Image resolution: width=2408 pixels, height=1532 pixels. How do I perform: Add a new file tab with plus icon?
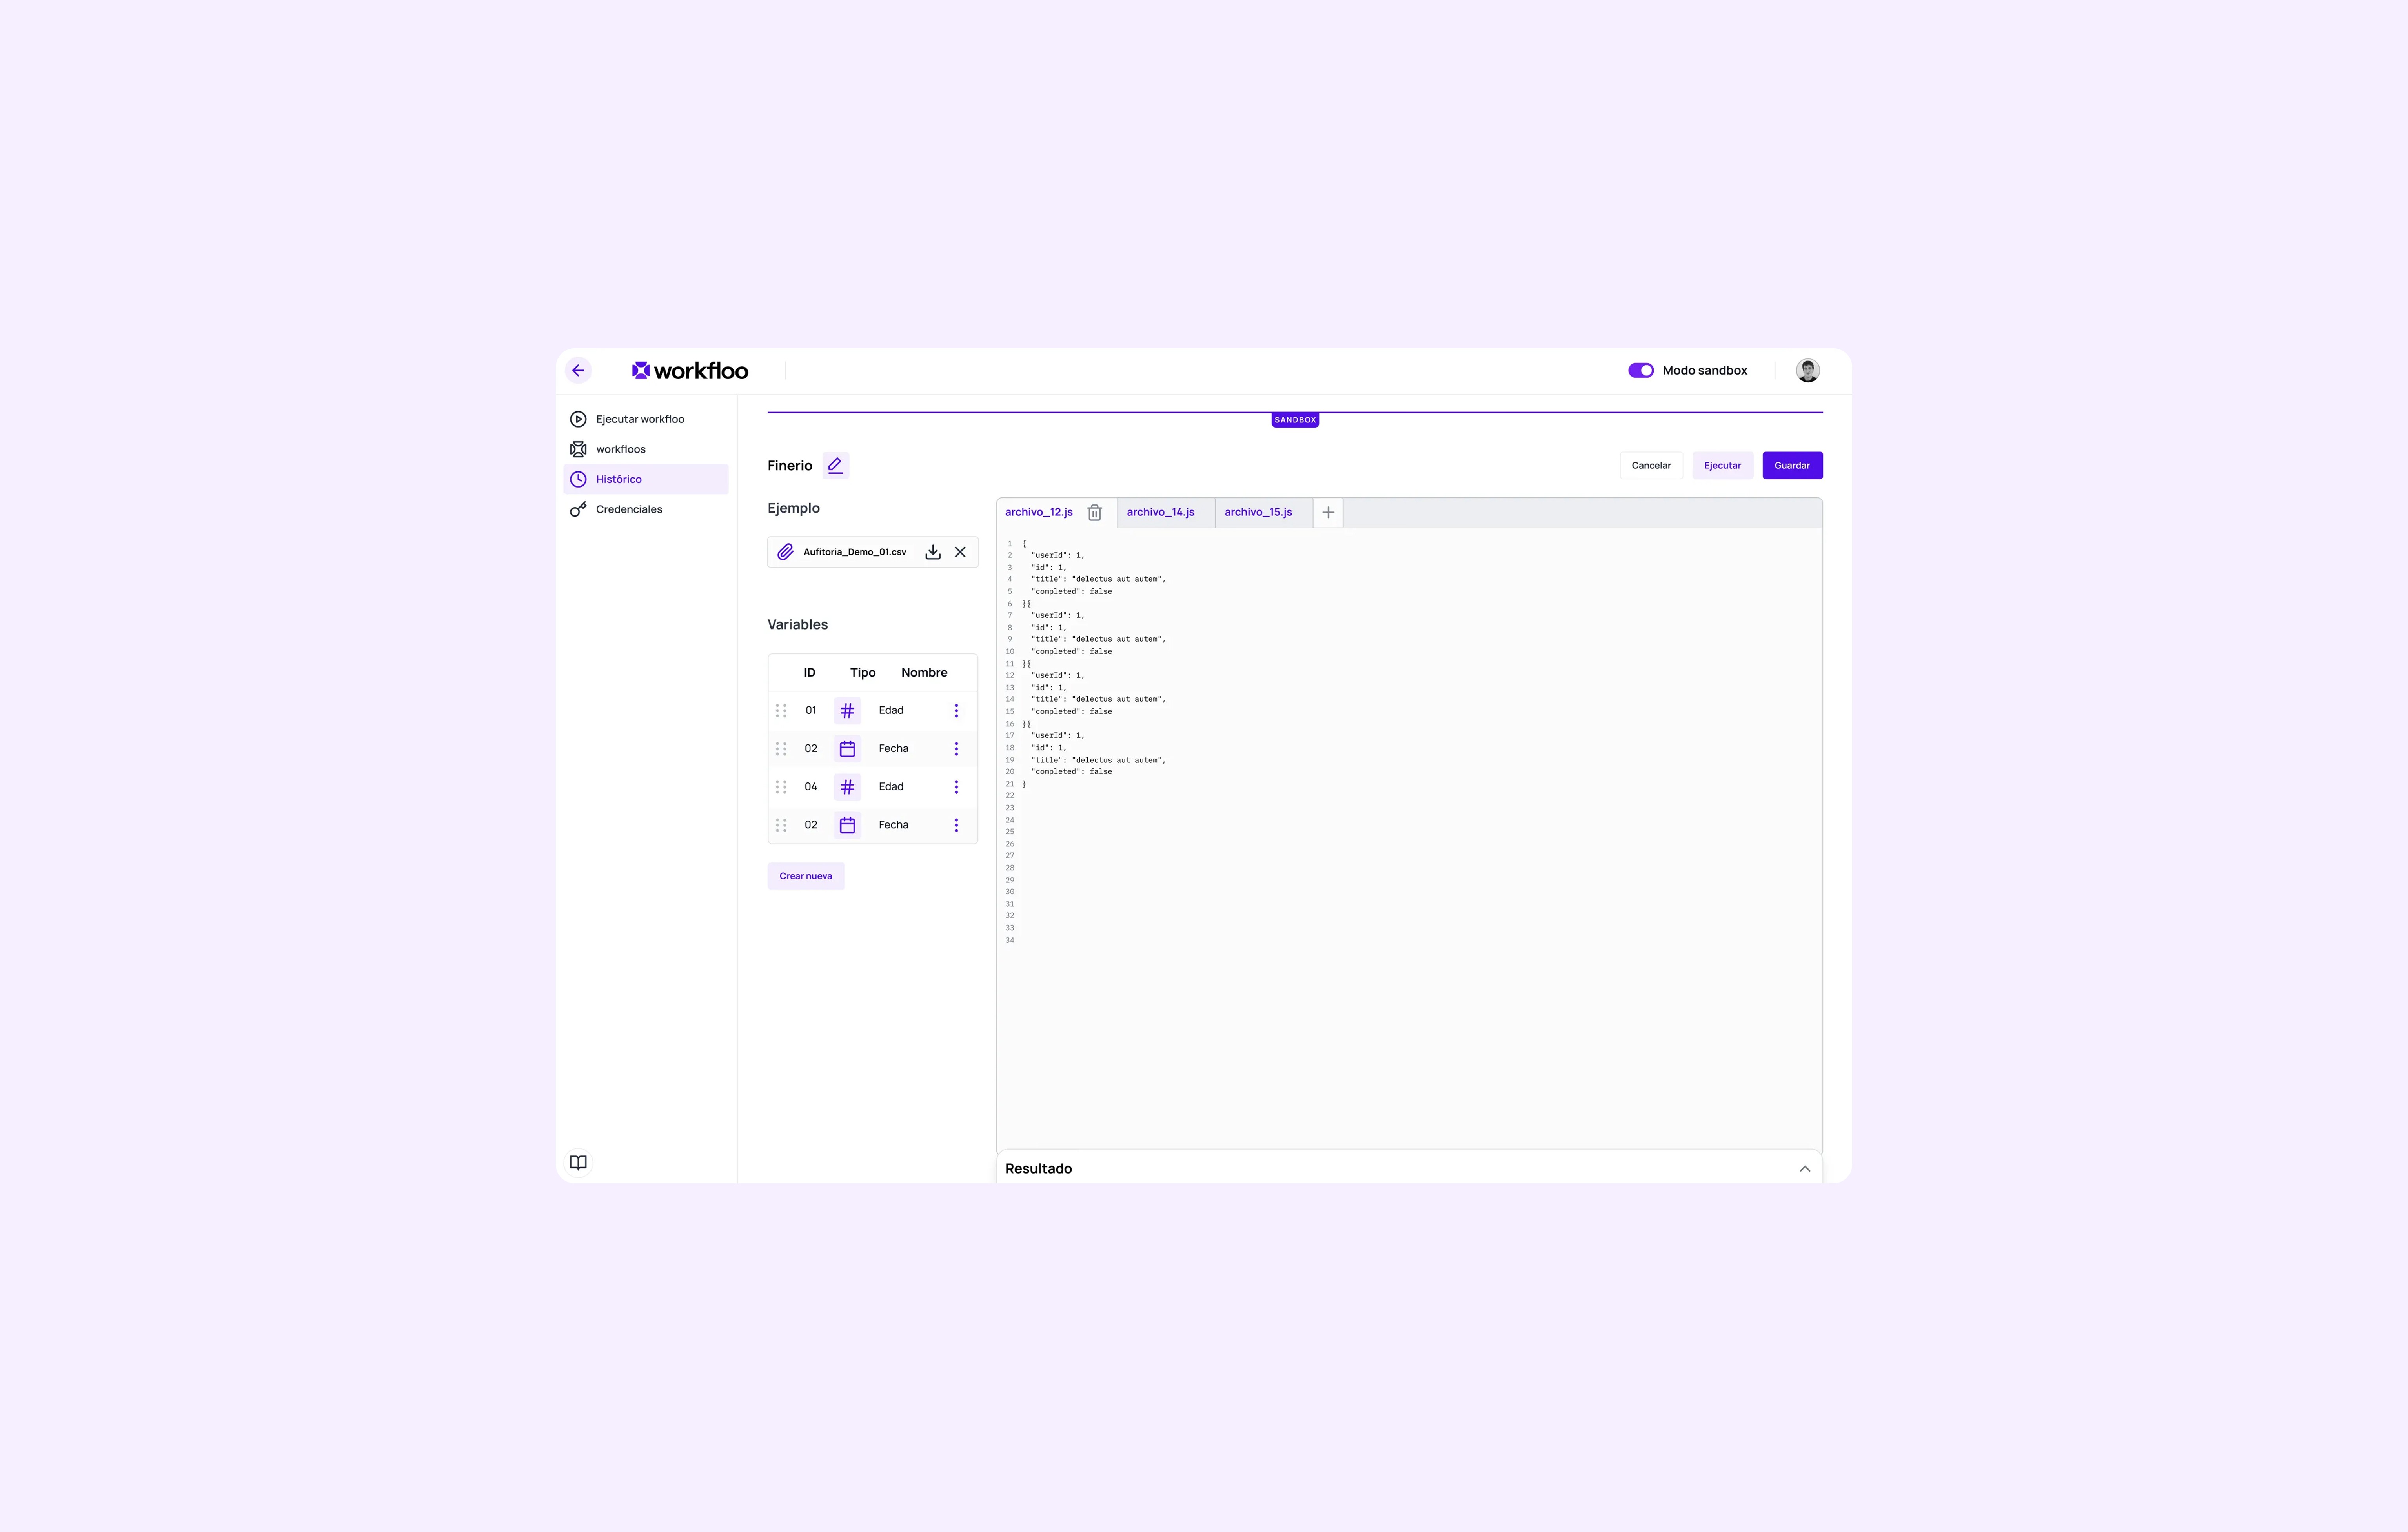(1328, 512)
